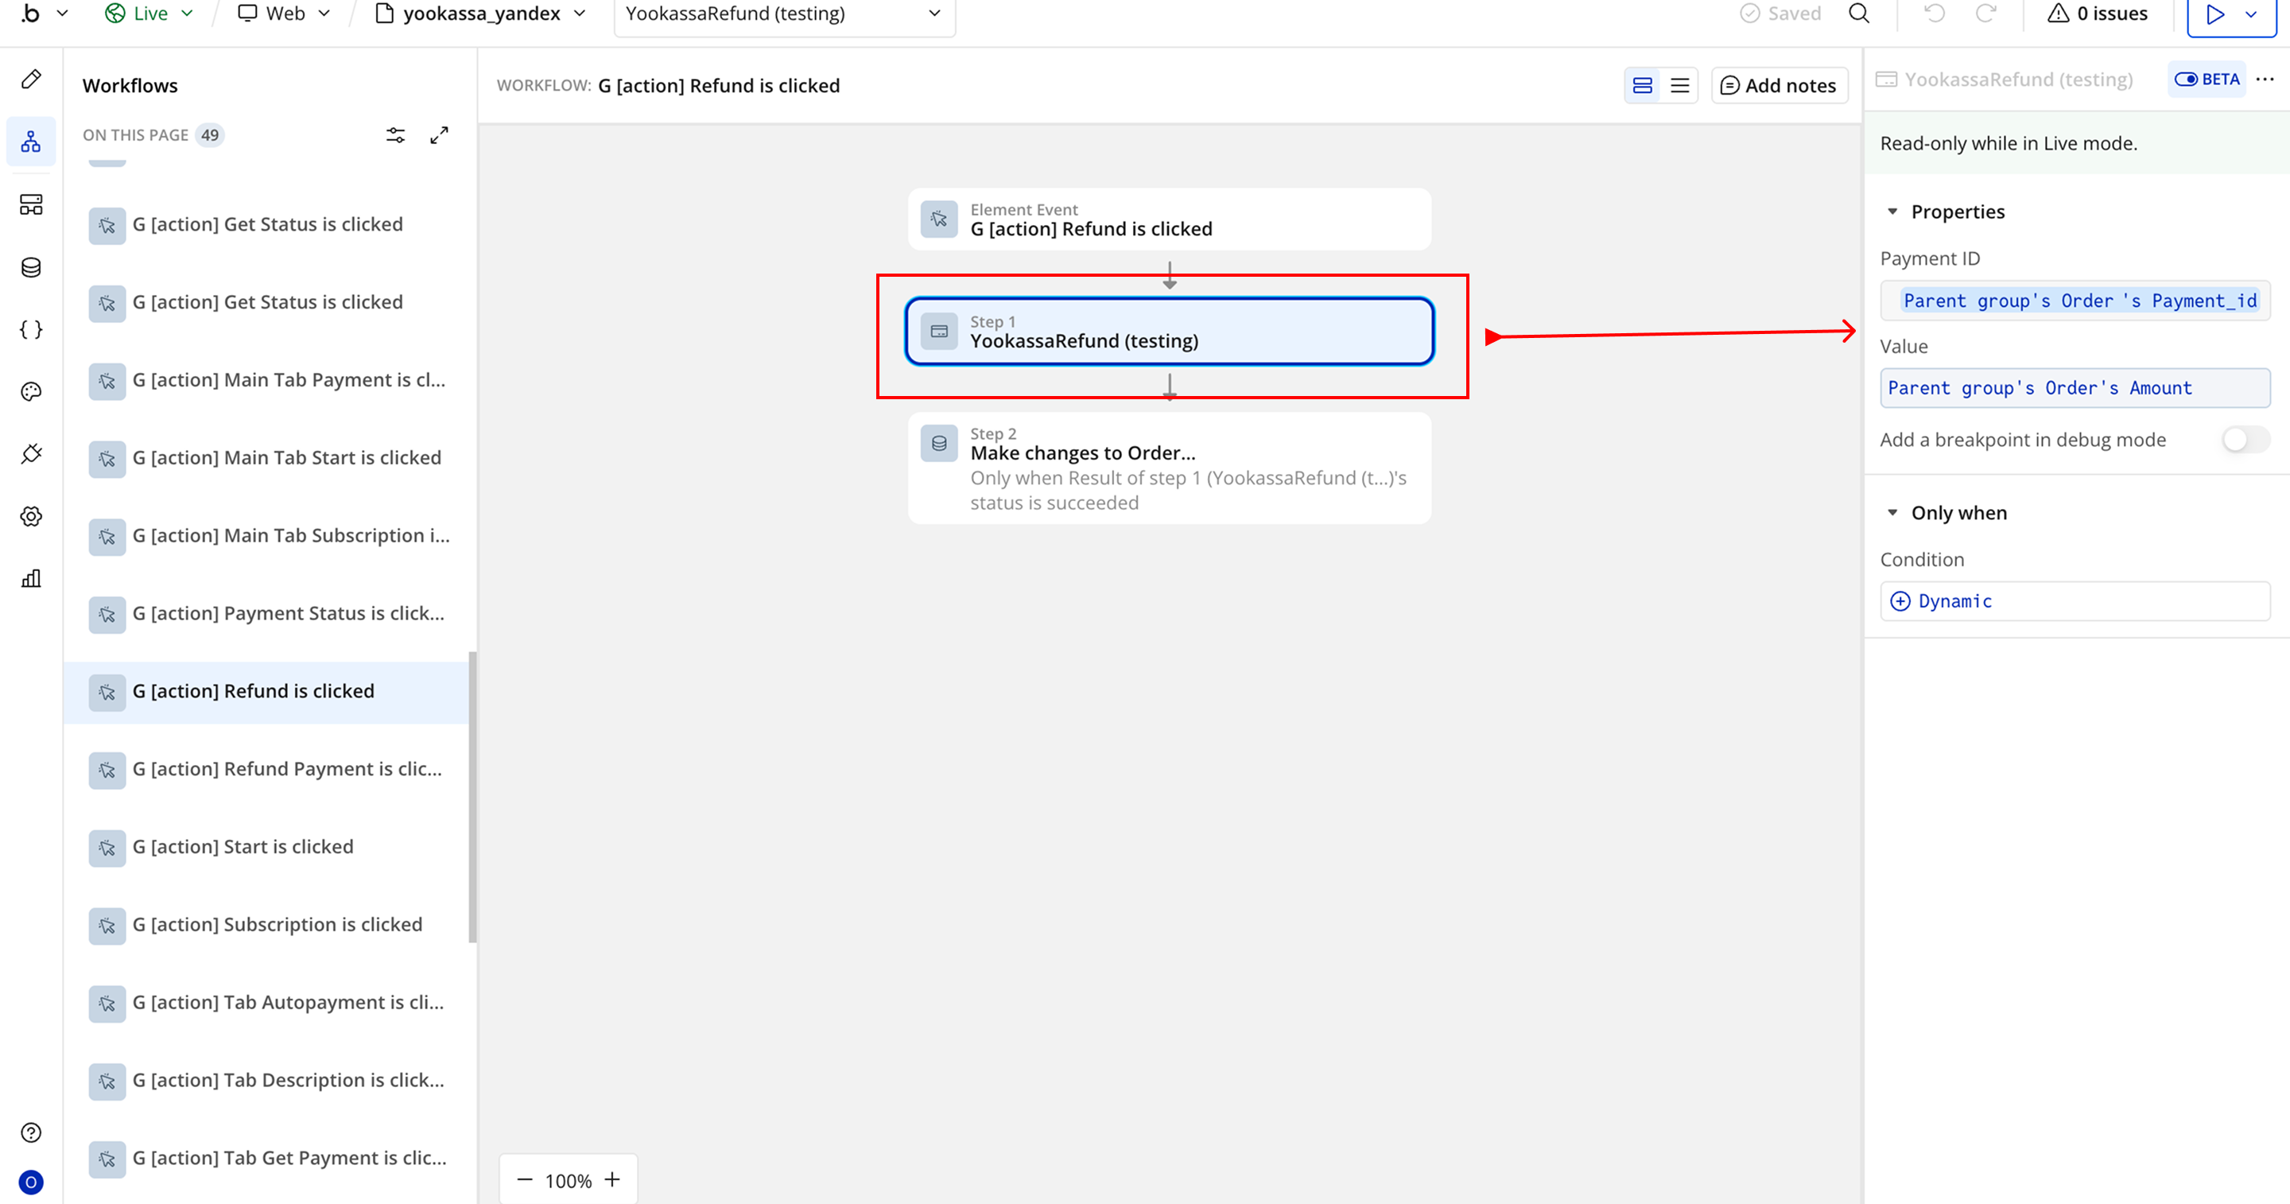Open the Design tab pencil icon
The width and height of the screenshot is (2290, 1204).
coord(31,80)
